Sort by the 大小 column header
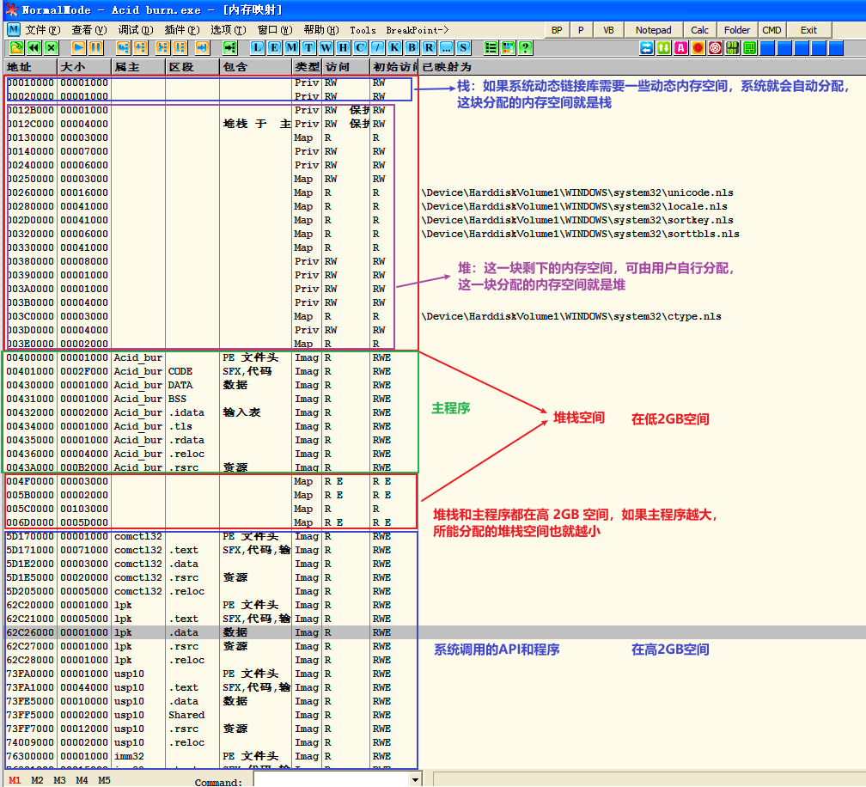The image size is (866, 787). (x=84, y=67)
